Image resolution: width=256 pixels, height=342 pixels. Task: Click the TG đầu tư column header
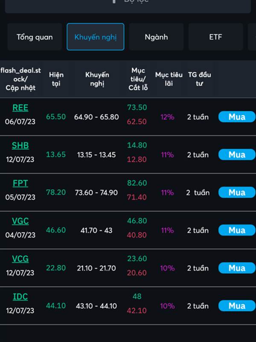(x=199, y=79)
